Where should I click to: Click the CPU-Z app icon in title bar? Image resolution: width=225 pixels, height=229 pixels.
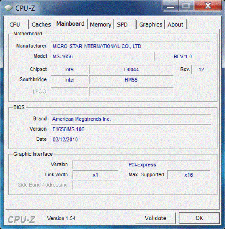pos(8,8)
